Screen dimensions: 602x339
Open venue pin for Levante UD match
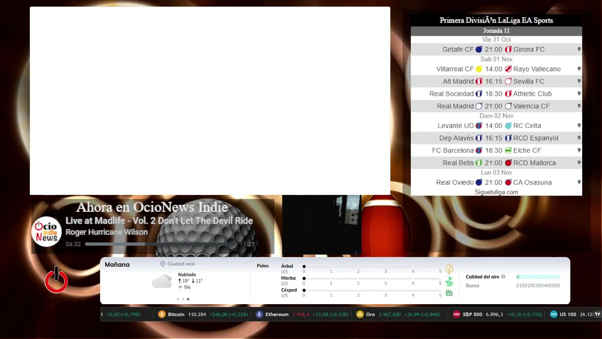(x=579, y=126)
